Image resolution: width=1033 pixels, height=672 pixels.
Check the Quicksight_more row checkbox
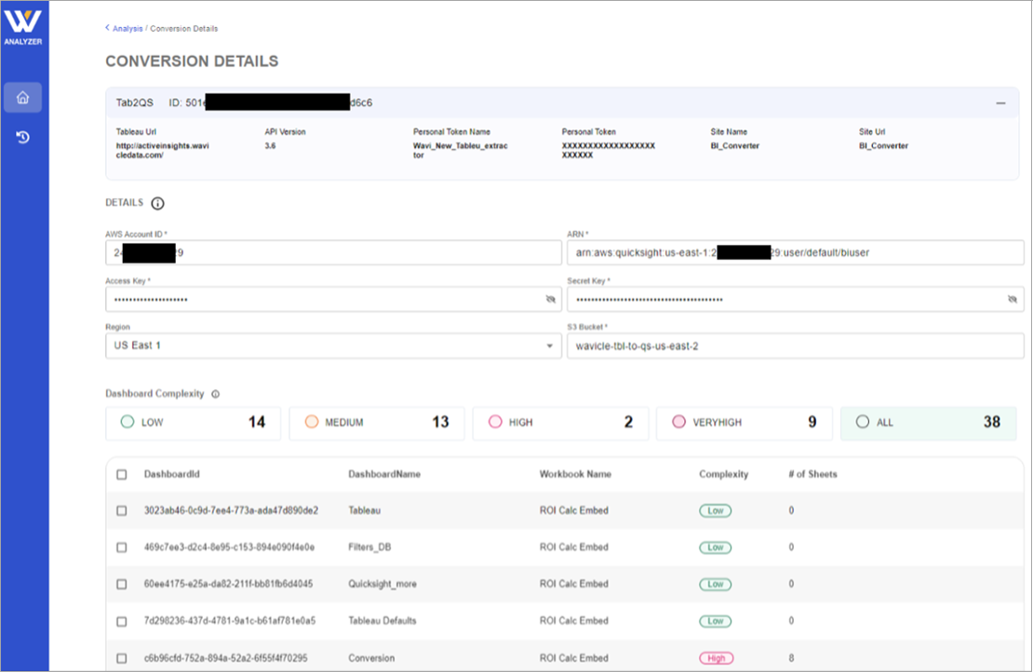click(122, 585)
